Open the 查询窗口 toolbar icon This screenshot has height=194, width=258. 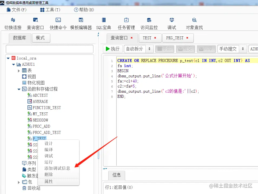click(x=35, y=24)
